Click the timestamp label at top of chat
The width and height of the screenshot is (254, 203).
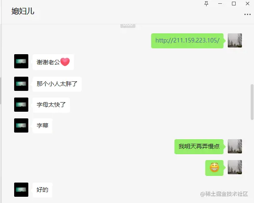[x=128, y=25]
